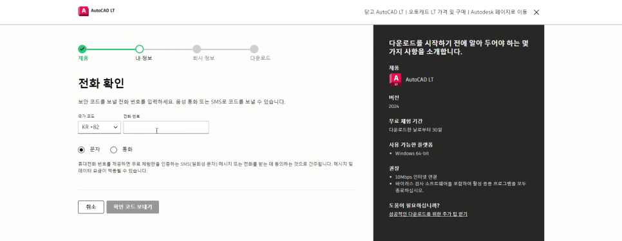Viewport: 622px width, 241px height.
Task: Click the 사용 가능한 플랫폼 heading
Action: point(411,145)
